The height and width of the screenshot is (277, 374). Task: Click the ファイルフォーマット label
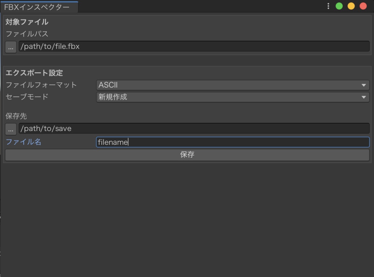(41, 85)
